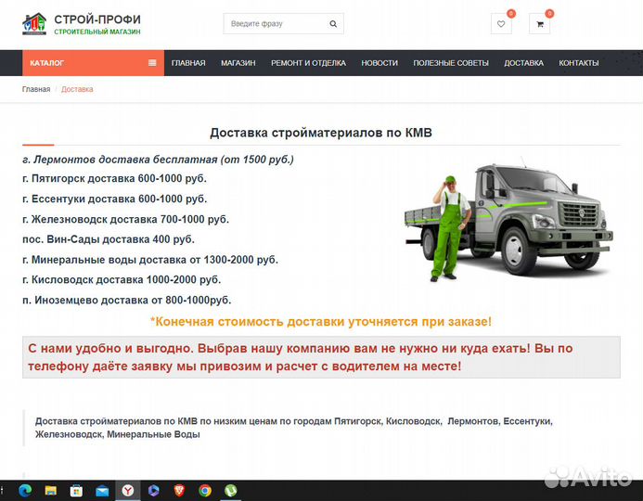Expand the Каталог hamburger menu

pyautogui.click(x=152, y=63)
